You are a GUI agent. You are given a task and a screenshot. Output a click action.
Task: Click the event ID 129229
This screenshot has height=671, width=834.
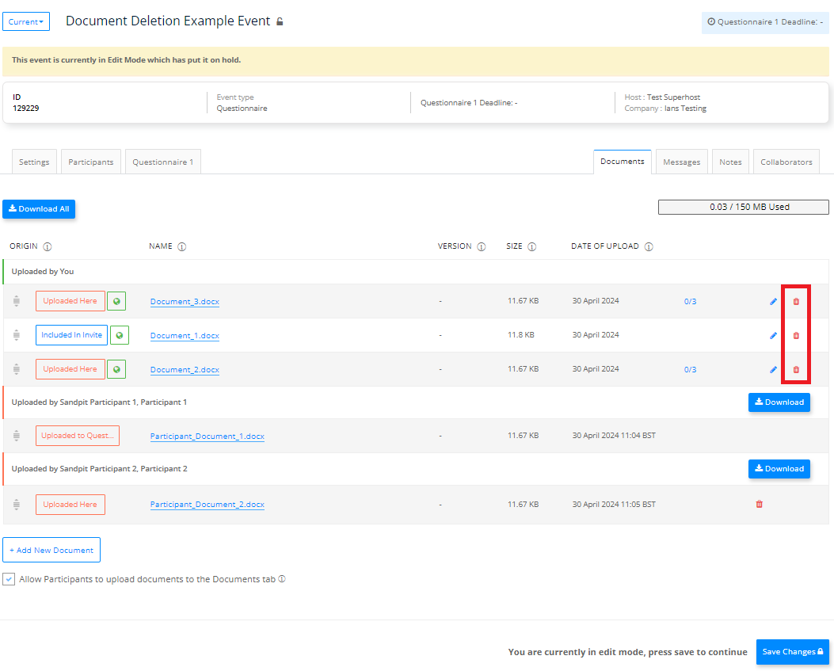(x=26, y=108)
